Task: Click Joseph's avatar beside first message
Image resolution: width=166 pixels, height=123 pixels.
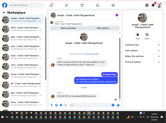Action: pyautogui.click(x=52, y=65)
